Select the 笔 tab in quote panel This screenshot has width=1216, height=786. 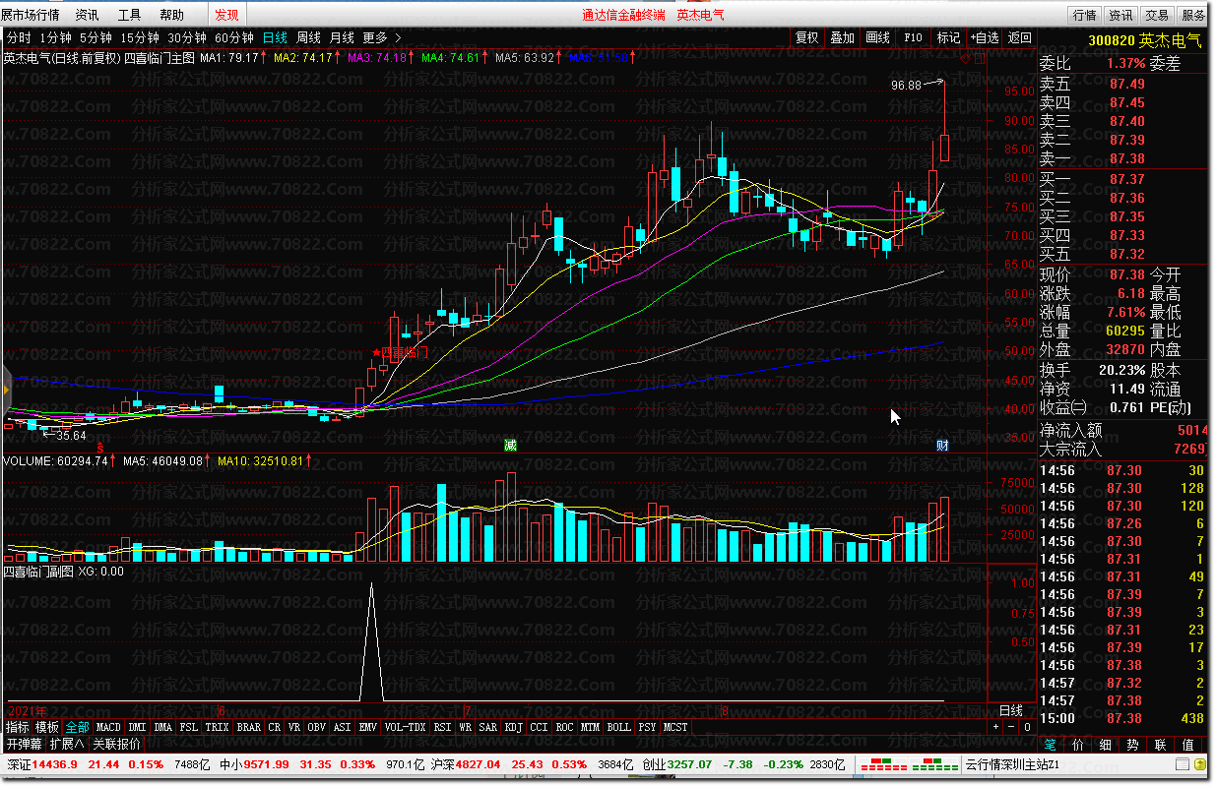click(1051, 745)
